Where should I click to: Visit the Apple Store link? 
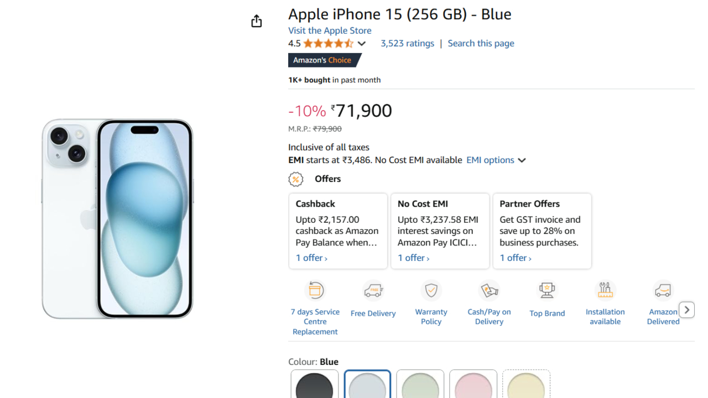click(x=330, y=30)
